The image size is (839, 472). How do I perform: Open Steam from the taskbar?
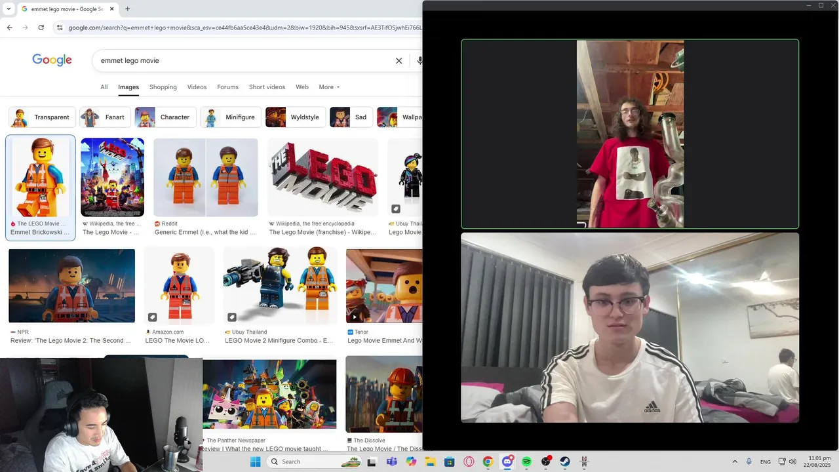coord(565,462)
